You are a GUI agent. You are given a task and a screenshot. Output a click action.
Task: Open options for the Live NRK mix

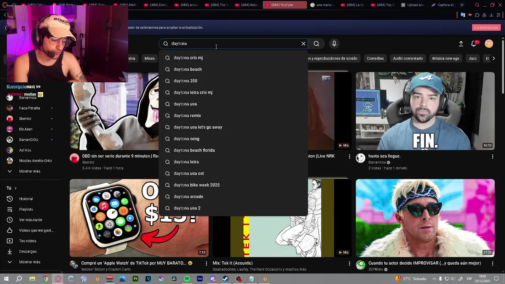pyautogui.click(x=349, y=157)
